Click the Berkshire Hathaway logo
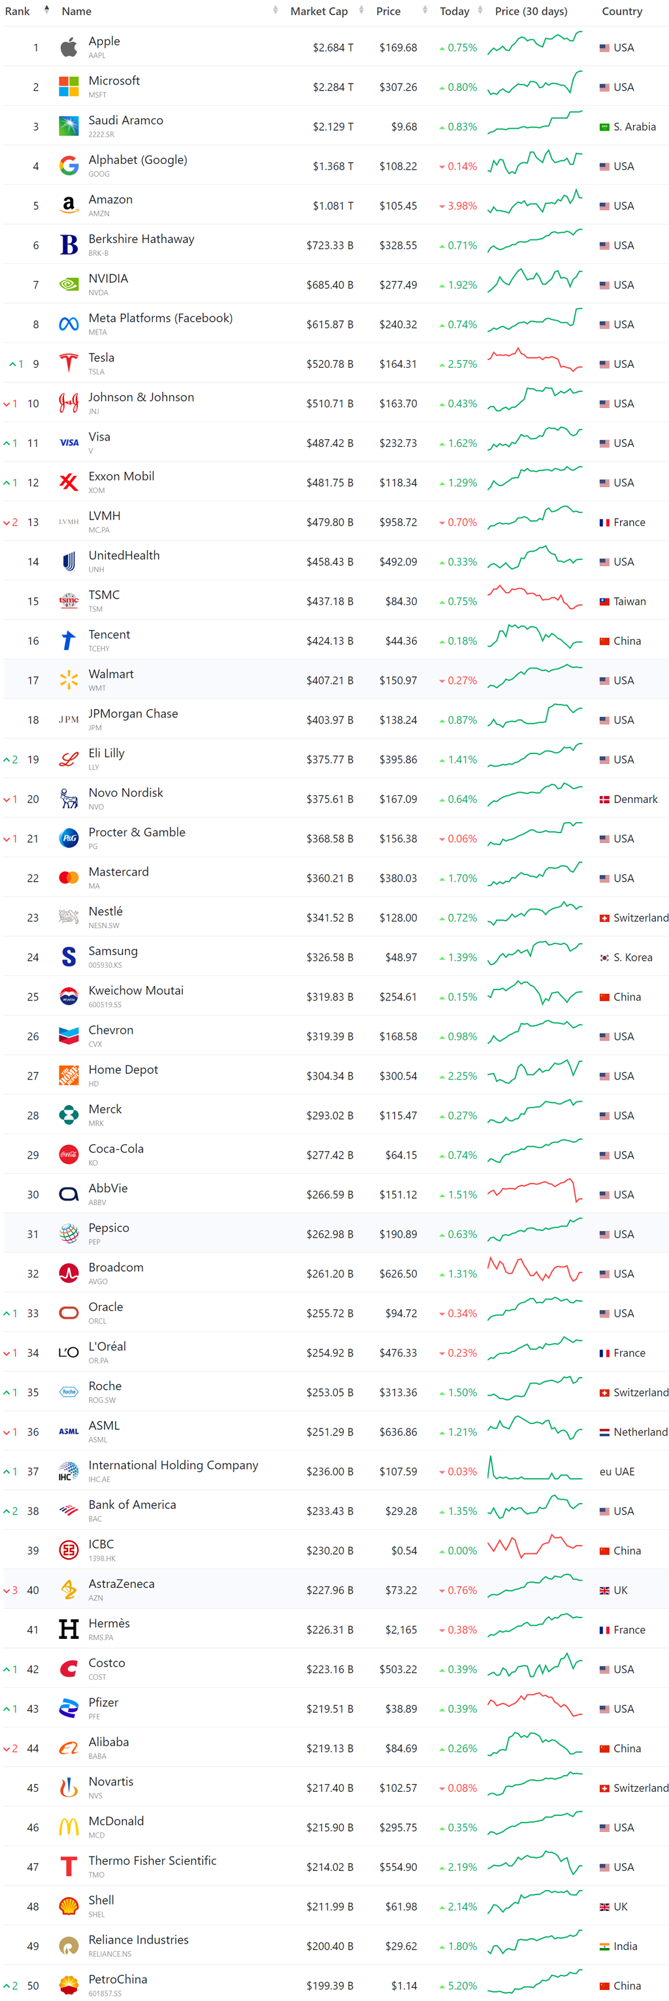 point(69,246)
